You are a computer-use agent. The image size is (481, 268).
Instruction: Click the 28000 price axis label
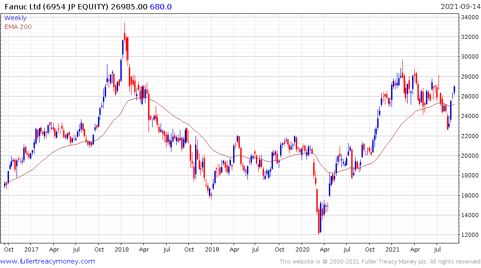pyautogui.click(x=469, y=76)
